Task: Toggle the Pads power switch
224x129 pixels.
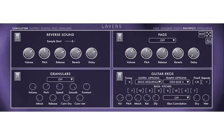Action: [120, 37]
